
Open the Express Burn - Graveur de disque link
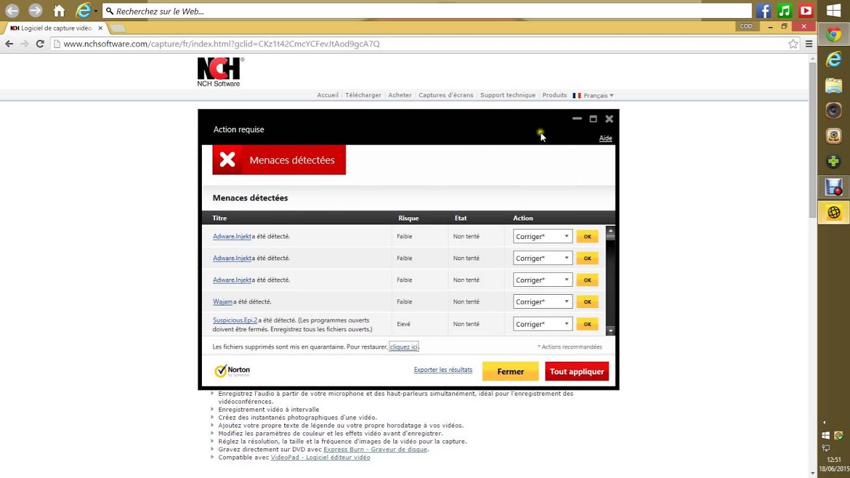(x=376, y=449)
